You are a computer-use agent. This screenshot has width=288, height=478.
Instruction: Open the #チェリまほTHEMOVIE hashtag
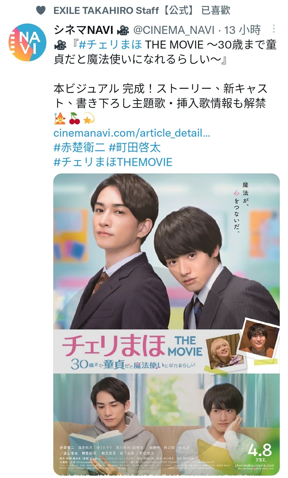point(113,162)
